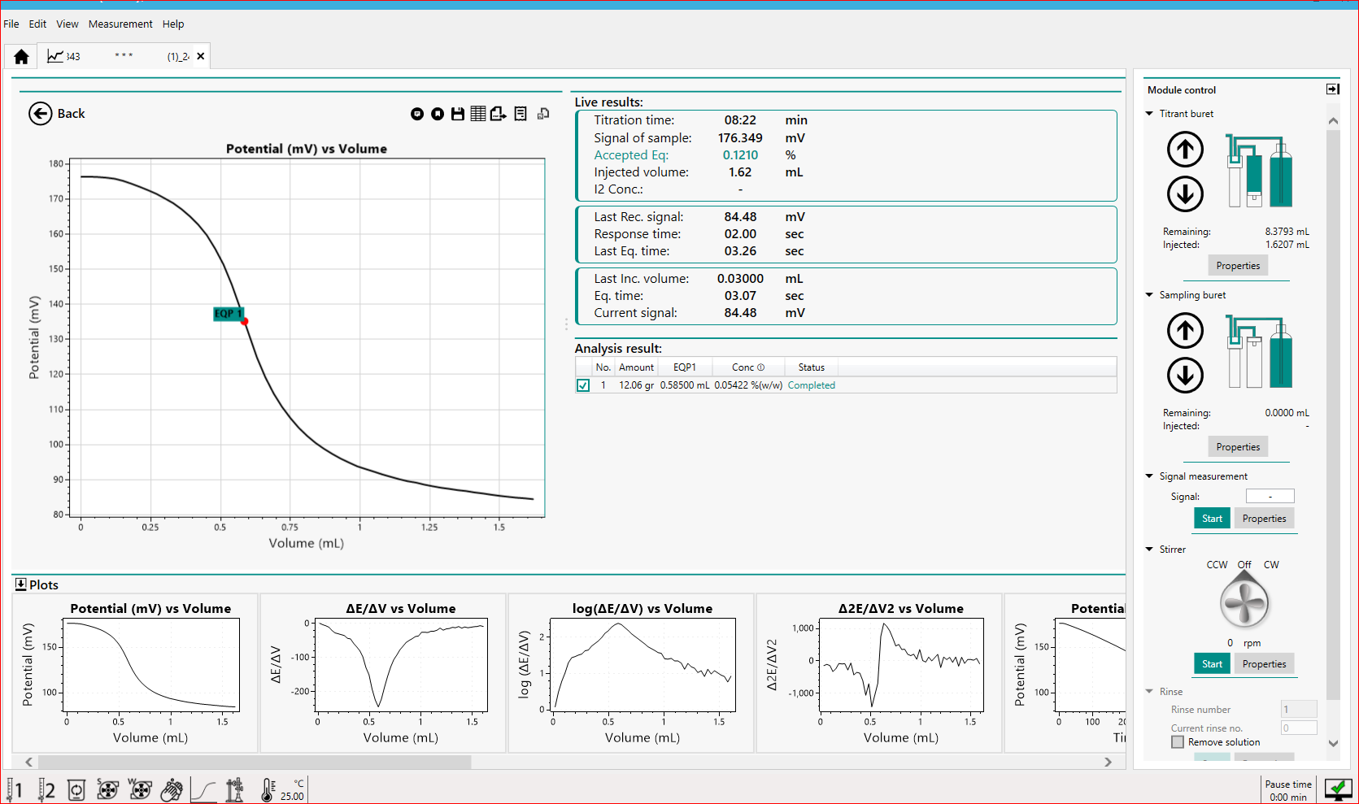
Task: Collapse the Plots panel
Action: click(x=21, y=585)
